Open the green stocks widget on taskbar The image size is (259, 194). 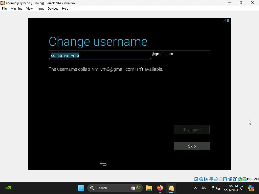click(x=8, y=188)
